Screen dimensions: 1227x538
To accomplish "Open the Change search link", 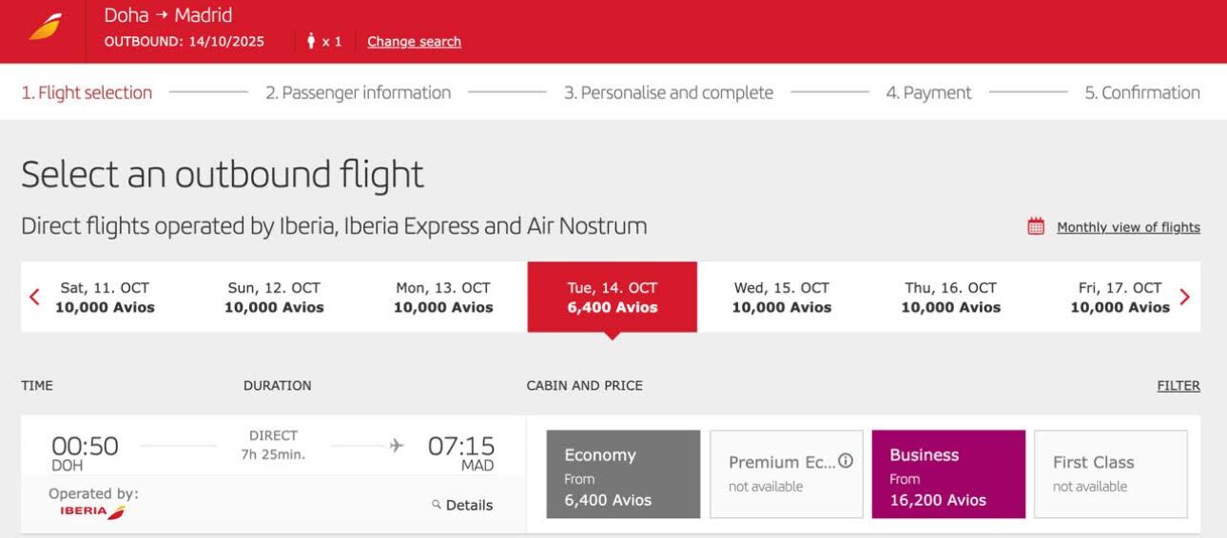I will (x=414, y=41).
